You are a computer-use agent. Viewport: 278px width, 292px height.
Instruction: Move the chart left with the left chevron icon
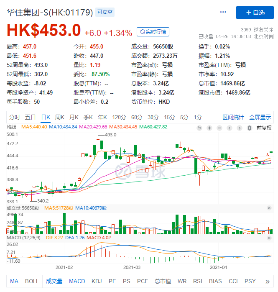coord(230,128)
